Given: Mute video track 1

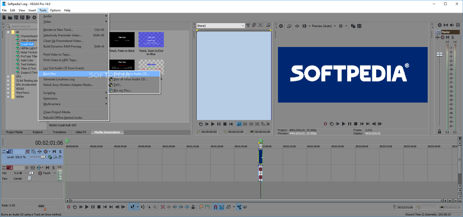Looking at the screenshot, I should click(x=54, y=152).
